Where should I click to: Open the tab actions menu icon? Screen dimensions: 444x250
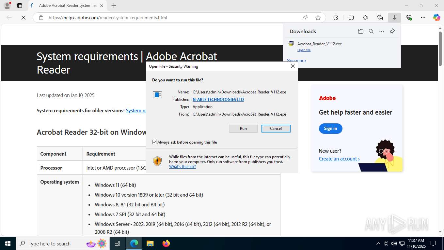(x=20, y=6)
